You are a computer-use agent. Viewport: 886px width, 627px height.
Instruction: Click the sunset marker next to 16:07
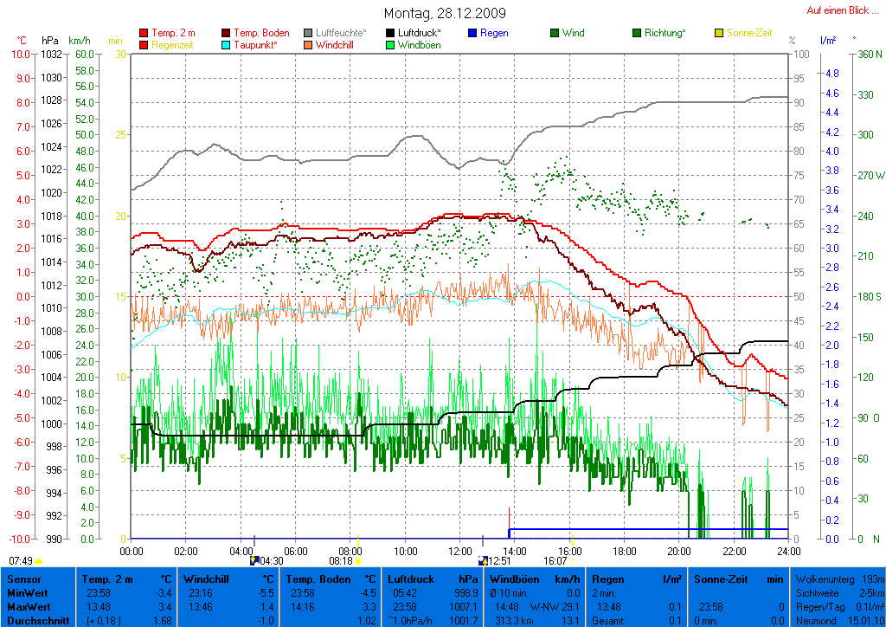tap(574, 561)
